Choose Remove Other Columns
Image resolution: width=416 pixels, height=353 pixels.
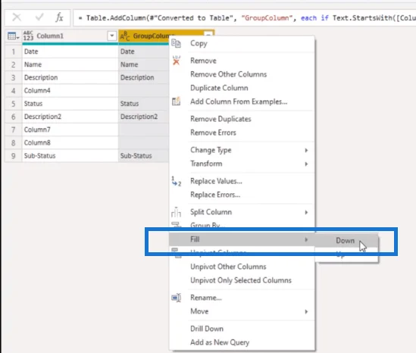(x=228, y=74)
